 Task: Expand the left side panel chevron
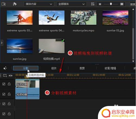click(x=2, y=43)
